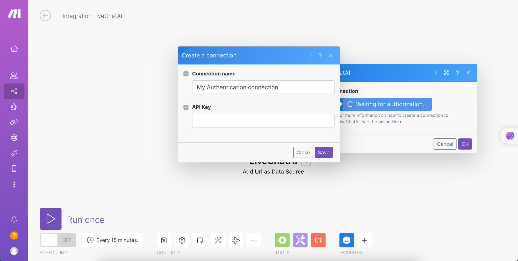Toggle the scheduling OFF switch
This screenshot has width=518, height=261.
[x=58, y=240]
